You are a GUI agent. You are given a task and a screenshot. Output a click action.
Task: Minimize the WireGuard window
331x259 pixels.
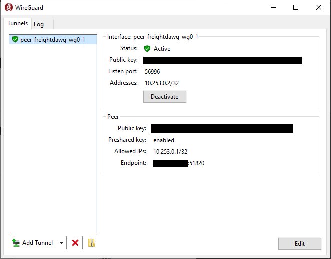(x=273, y=8)
